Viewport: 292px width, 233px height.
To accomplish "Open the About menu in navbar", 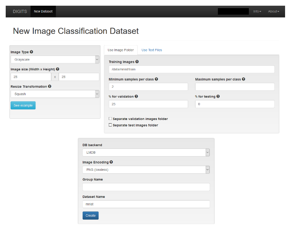I will tap(273, 11).
